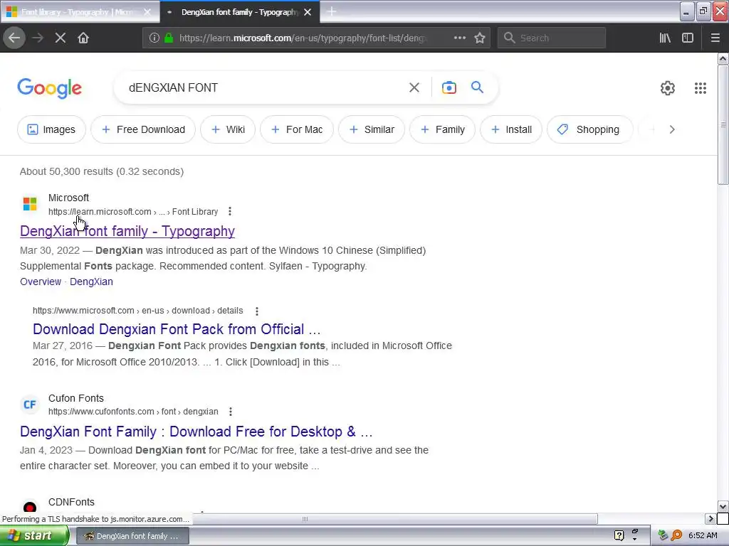Click the About 50,300 results text
729x546 pixels.
click(x=102, y=172)
